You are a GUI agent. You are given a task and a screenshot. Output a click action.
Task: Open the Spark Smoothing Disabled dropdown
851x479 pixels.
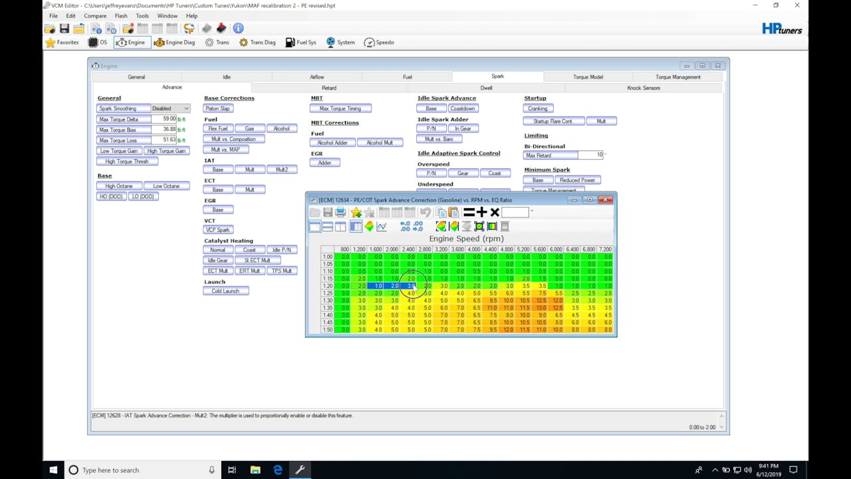(x=170, y=108)
